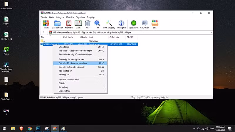This screenshot has width=235, height=132.
Task: Open the taskbar clock showing 11:05 AM
Action: tap(220, 128)
